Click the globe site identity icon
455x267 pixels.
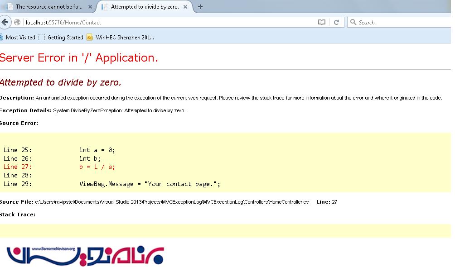pyautogui.click(x=17, y=22)
